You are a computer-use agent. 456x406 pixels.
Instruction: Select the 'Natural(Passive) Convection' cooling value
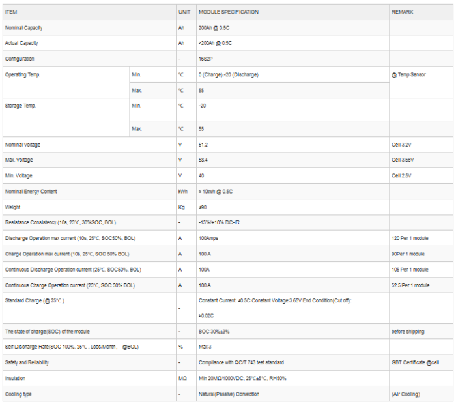pyautogui.click(x=229, y=394)
